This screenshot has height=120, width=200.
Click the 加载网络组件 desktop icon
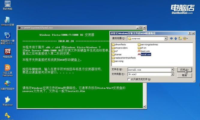(7, 85)
